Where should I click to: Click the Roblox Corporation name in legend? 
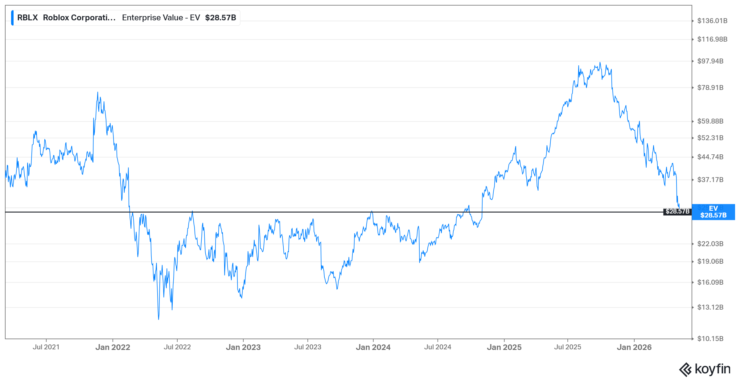coord(79,18)
